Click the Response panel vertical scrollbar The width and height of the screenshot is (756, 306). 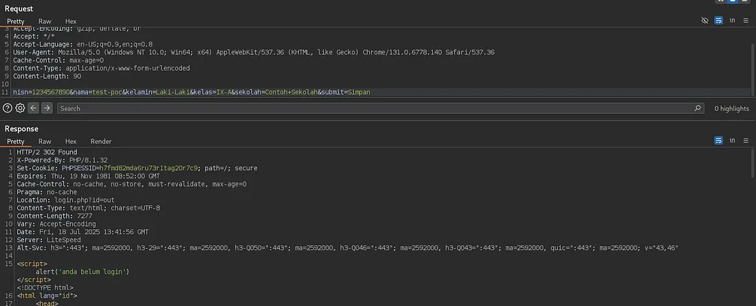pyautogui.click(x=753, y=163)
